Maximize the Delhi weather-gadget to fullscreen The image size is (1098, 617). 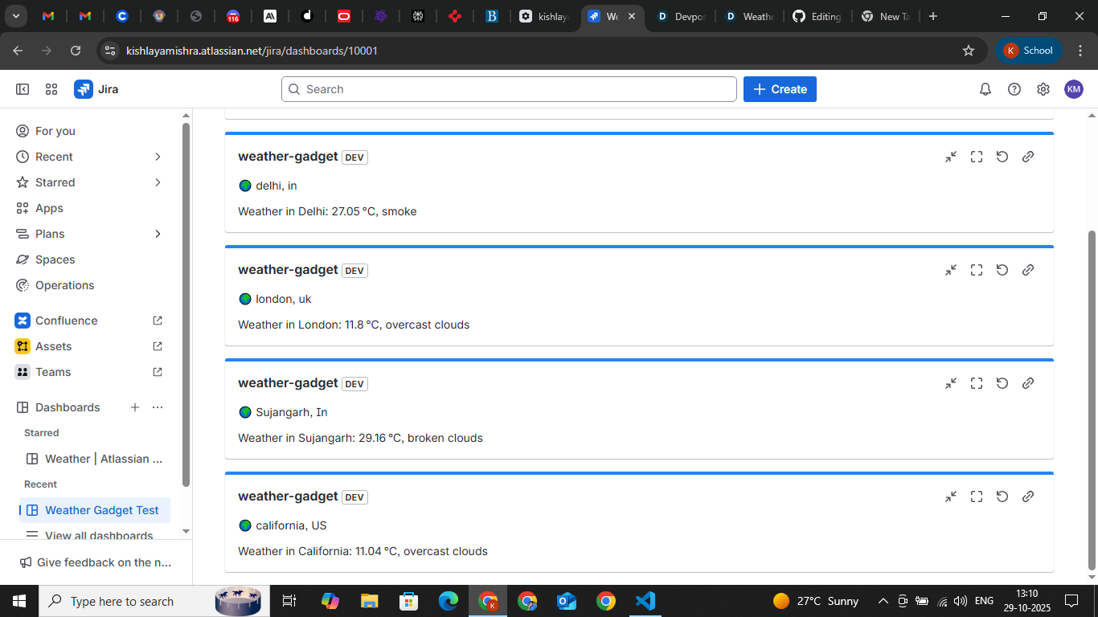point(977,157)
